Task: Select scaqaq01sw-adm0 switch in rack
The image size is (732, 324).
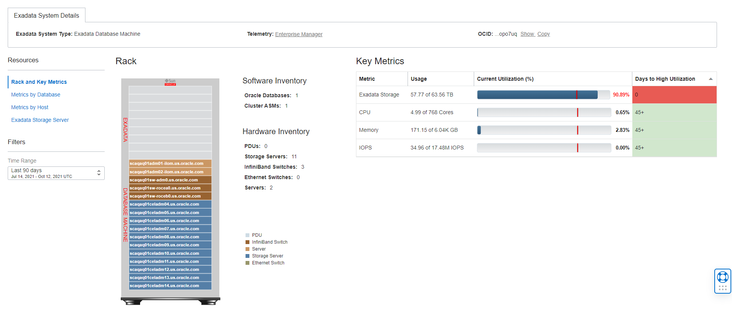Action: tap(170, 180)
